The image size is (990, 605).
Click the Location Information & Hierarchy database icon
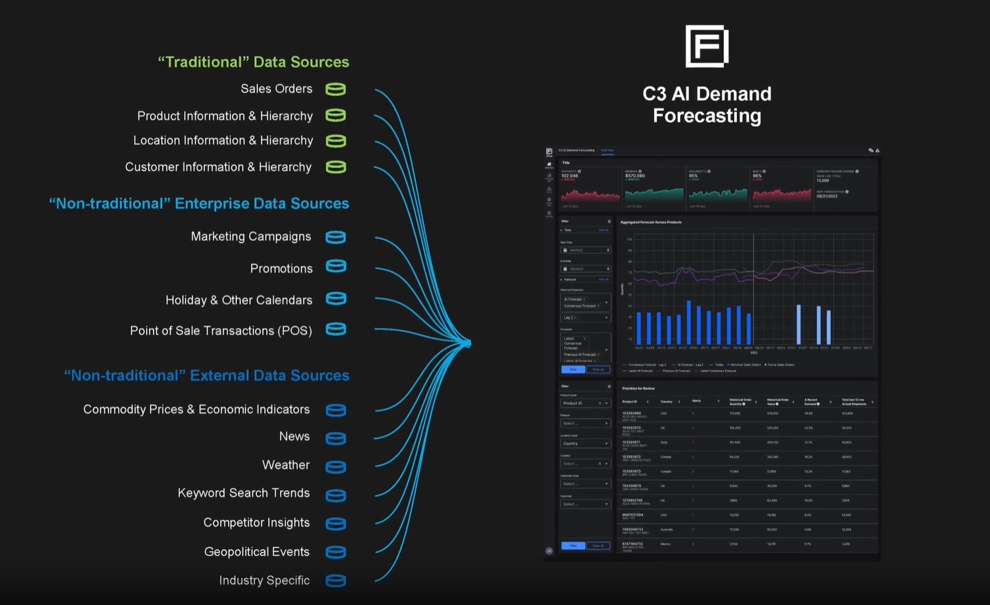336,140
